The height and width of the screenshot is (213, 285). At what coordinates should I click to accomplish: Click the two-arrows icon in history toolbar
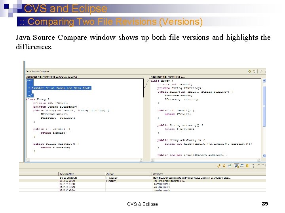[x=253, y=166]
